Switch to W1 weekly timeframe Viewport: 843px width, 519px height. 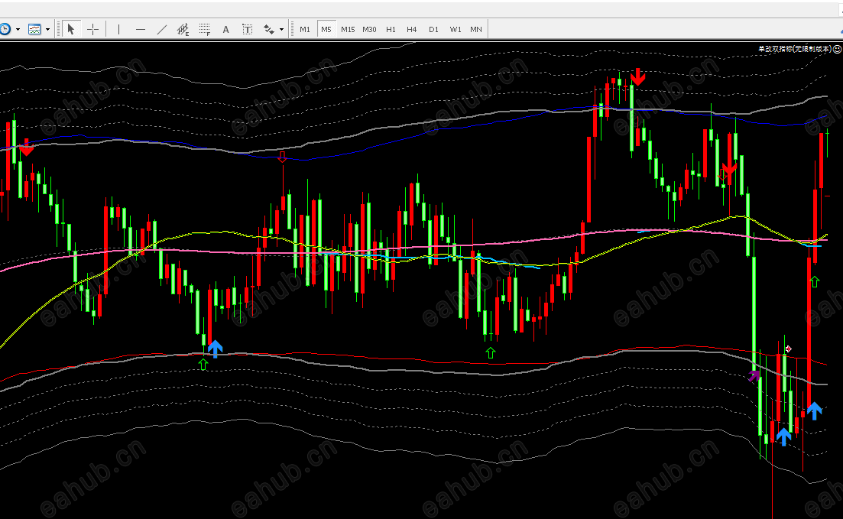(456, 29)
